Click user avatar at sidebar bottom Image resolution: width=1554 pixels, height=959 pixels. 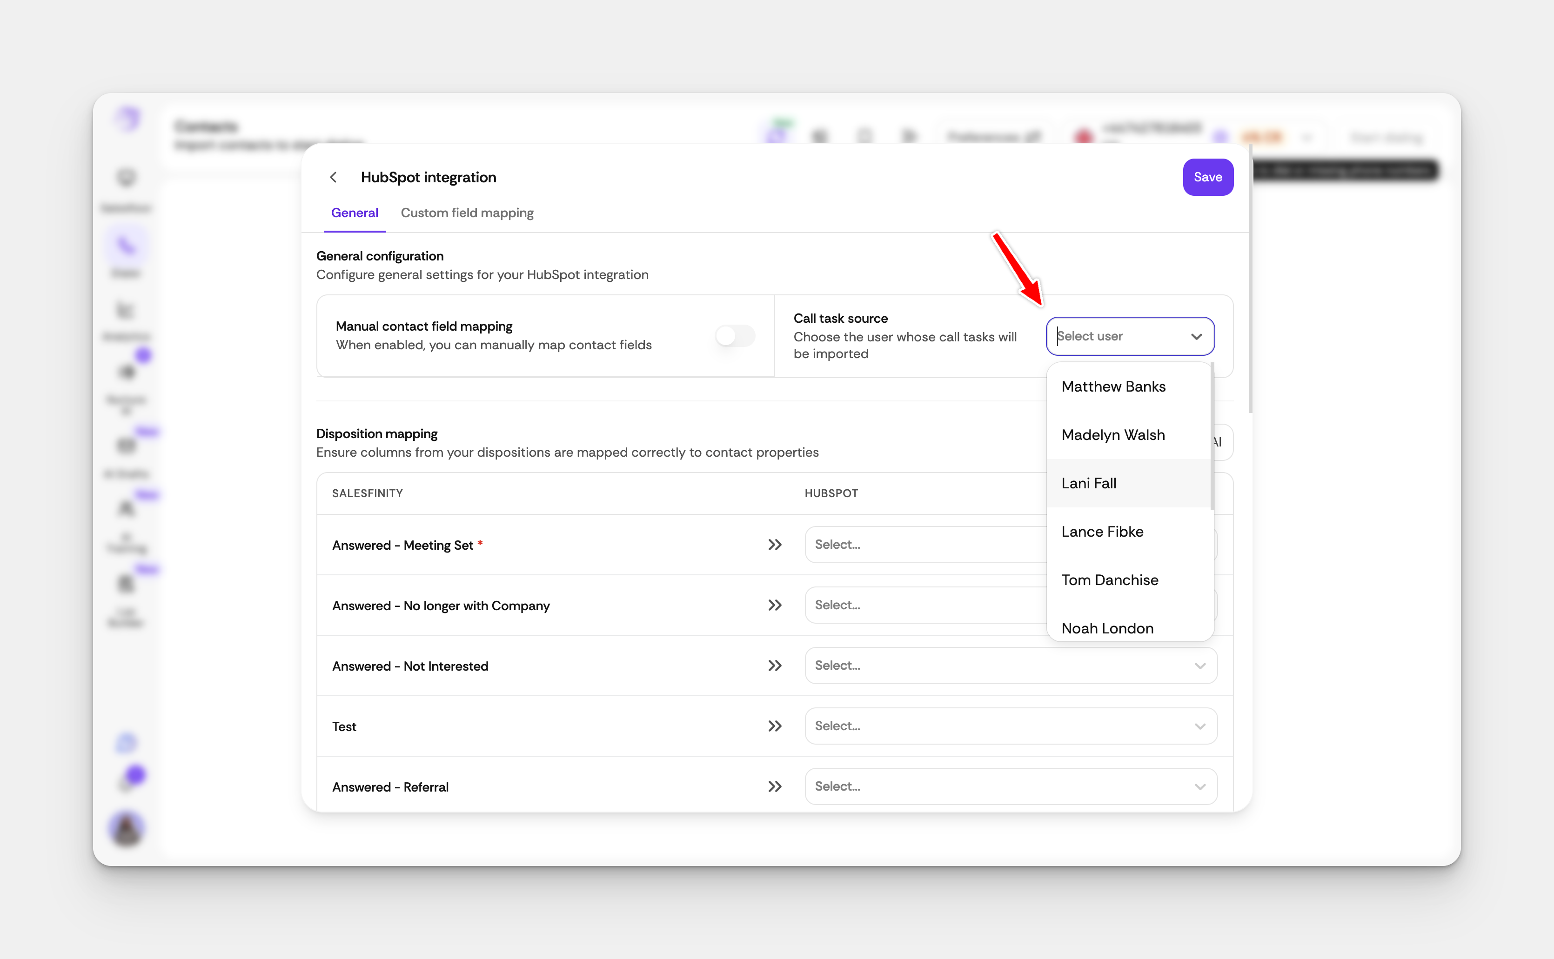[x=126, y=828]
